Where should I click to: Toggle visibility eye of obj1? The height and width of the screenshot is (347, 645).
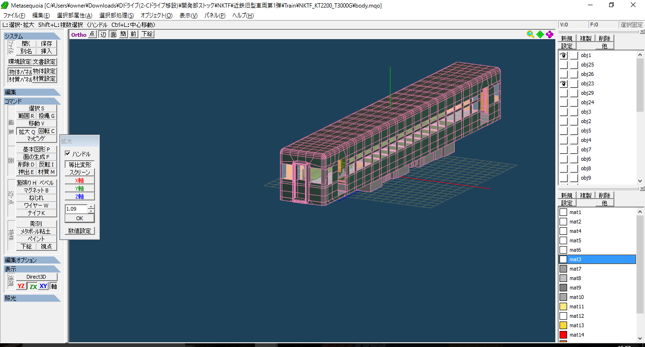click(x=563, y=55)
